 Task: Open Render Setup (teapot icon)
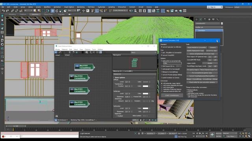pyautogui.click(x=168, y=11)
